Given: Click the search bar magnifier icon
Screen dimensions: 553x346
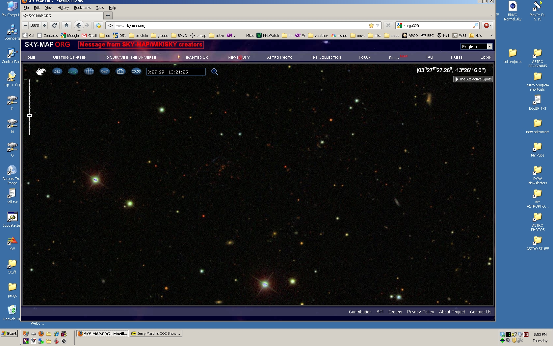Looking at the screenshot, I should [x=475, y=25].
